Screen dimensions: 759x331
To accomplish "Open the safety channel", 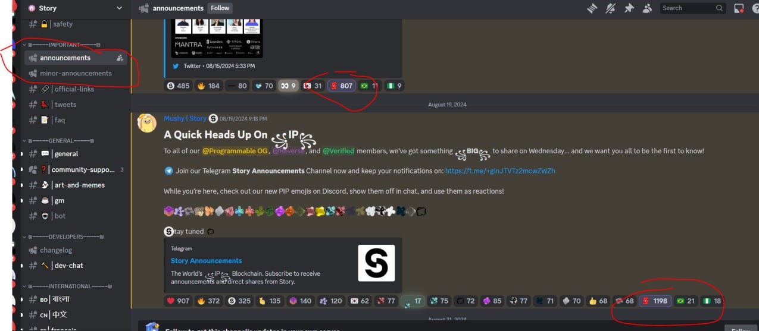I will (x=76, y=24).
